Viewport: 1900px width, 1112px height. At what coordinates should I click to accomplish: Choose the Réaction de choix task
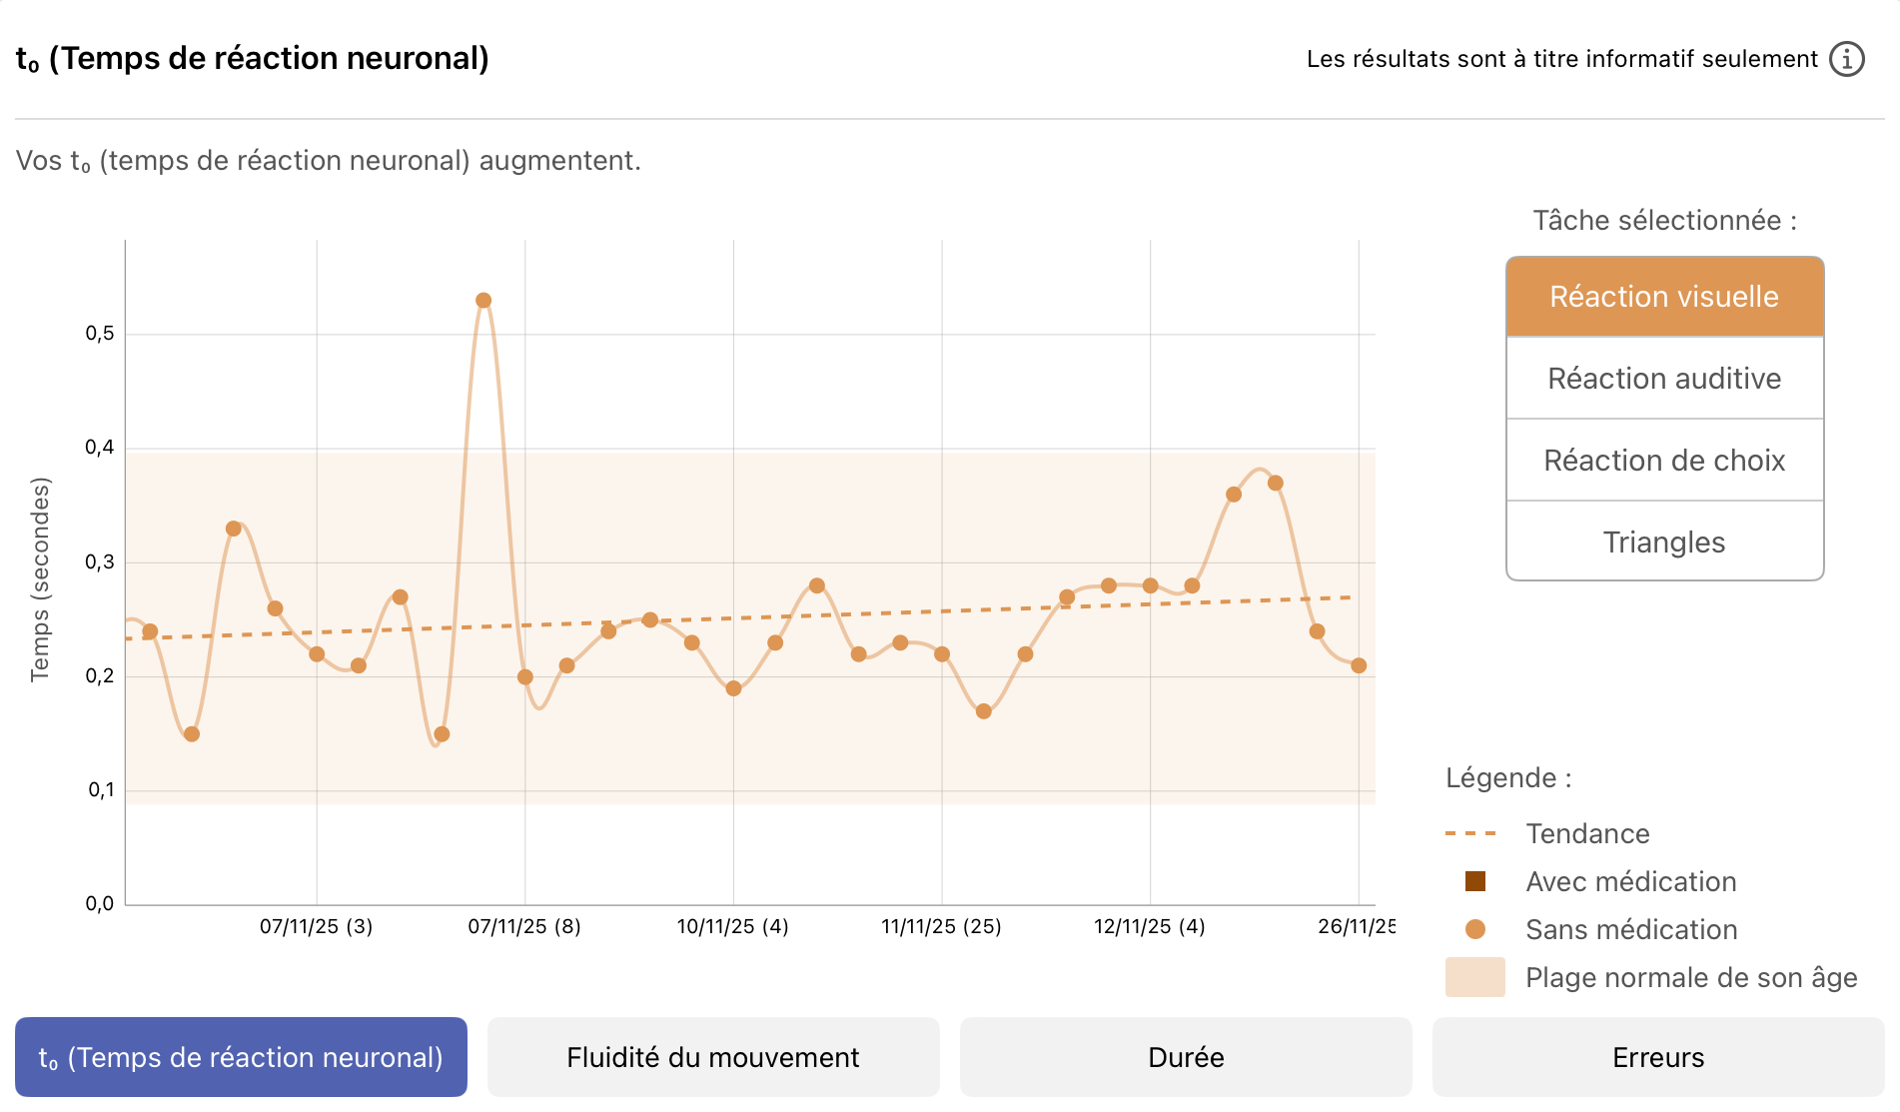[1664, 461]
